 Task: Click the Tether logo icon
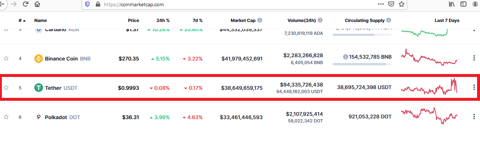pyautogui.click(x=39, y=88)
